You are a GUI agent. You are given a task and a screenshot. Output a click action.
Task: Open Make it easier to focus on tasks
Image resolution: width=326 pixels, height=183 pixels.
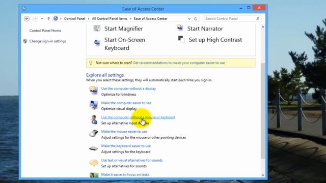tap(125, 174)
